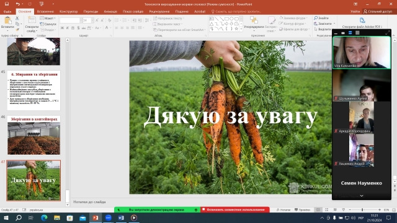Open Заливка фігури shape fill dropdown

tap(293, 18)
